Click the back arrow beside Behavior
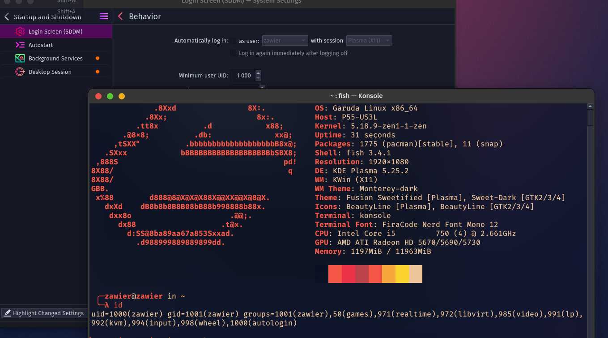The width and height of the screenshot is (608, 338). click(120, 17)
